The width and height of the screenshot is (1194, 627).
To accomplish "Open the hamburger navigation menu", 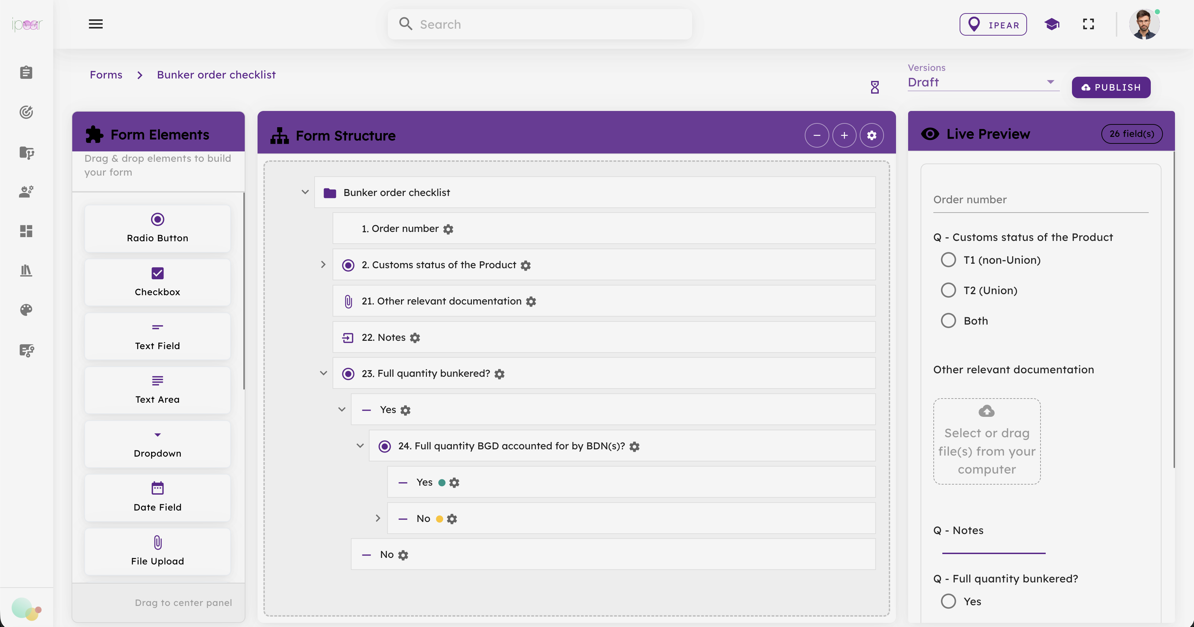I will (x=95, y=24).
